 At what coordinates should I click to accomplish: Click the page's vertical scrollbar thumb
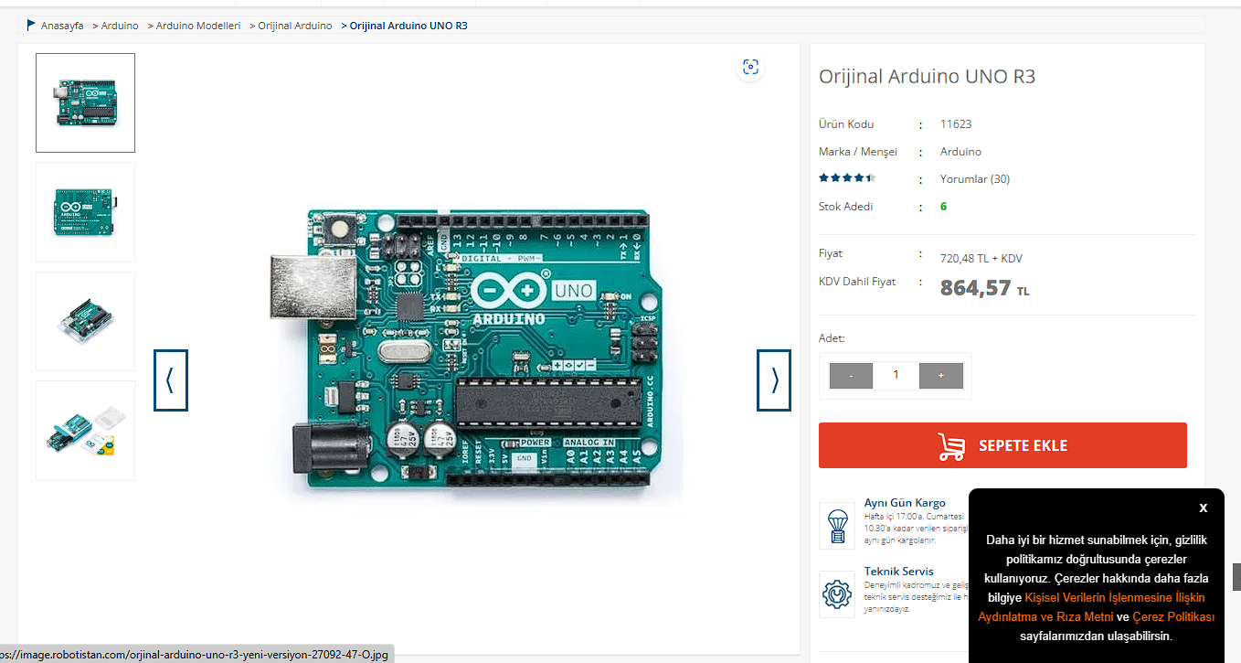tap(1236, 577)
